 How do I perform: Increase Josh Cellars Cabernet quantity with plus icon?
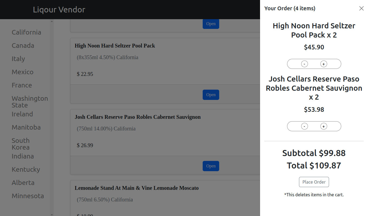(324, 126)
